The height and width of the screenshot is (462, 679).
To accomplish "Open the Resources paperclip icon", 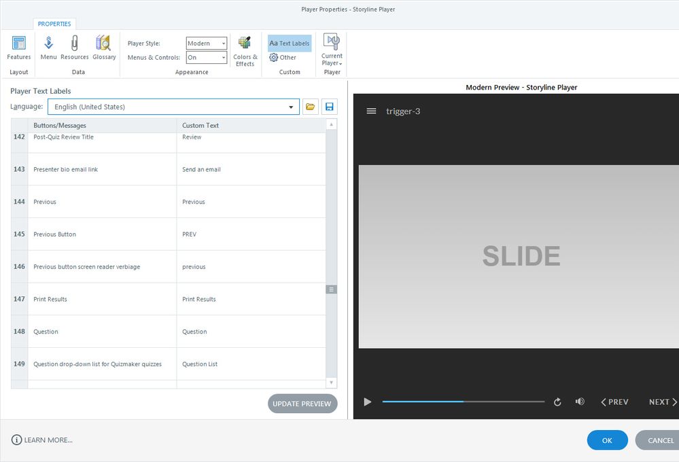I will (x=75, y=48).
